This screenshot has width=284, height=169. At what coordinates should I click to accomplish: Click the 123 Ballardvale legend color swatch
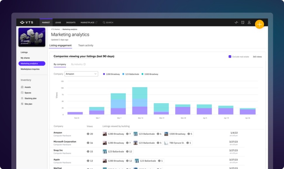(124, 74)
